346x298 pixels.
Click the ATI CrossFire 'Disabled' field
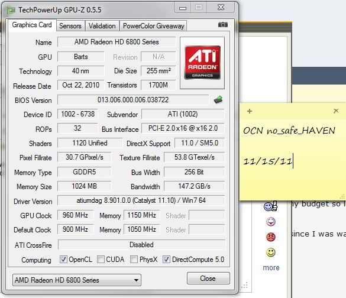point(141,245)
